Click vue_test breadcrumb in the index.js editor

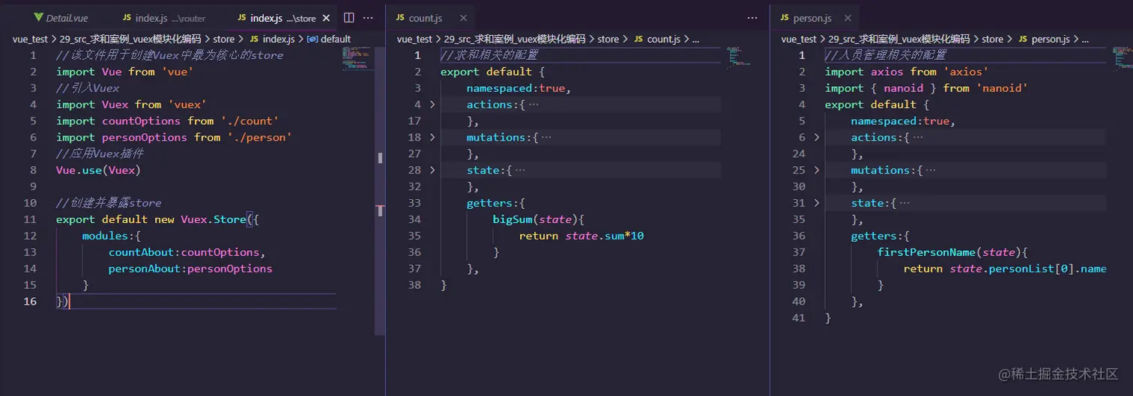tap(30, 39)
